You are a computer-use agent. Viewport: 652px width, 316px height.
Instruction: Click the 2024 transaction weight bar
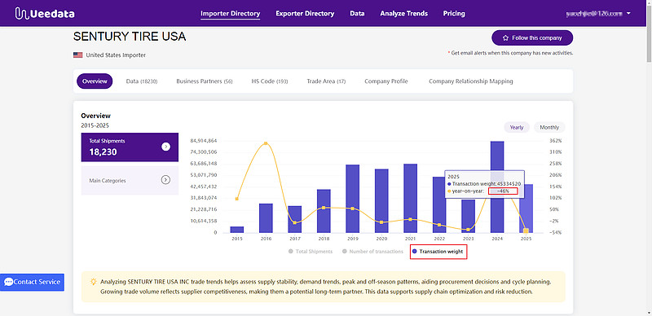coord(497,187)
